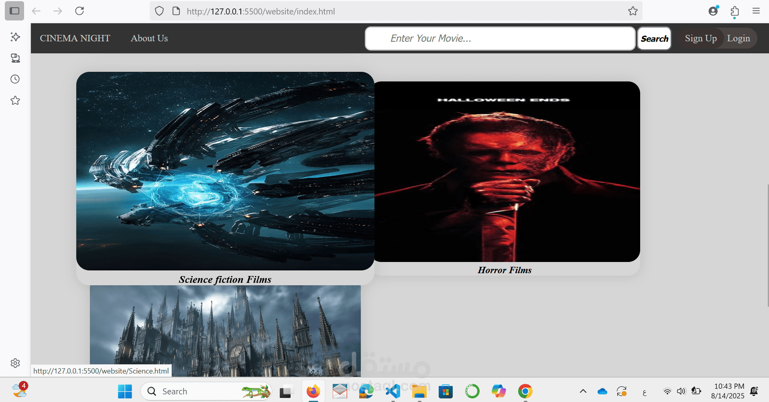Open File Explorer from the taskbar

click(419, 391)
